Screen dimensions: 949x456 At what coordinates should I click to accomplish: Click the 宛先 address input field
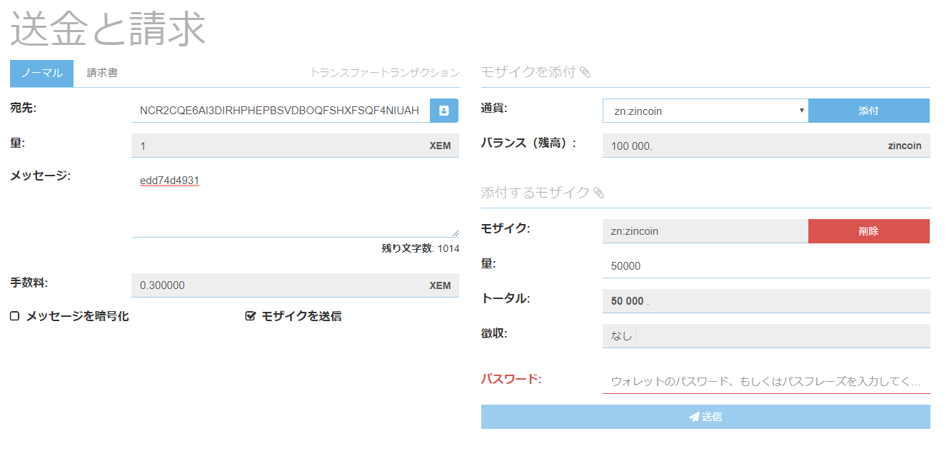(x=280, y=111)
